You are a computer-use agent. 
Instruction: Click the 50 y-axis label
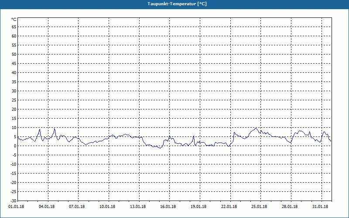[14, 54]
